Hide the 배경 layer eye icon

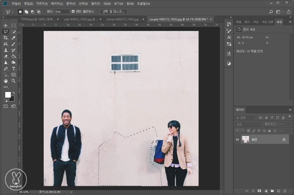pos(237,139)
